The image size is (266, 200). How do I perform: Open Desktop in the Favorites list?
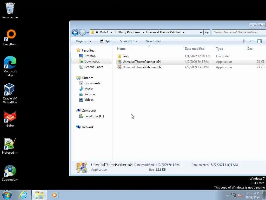pos(90,56)
